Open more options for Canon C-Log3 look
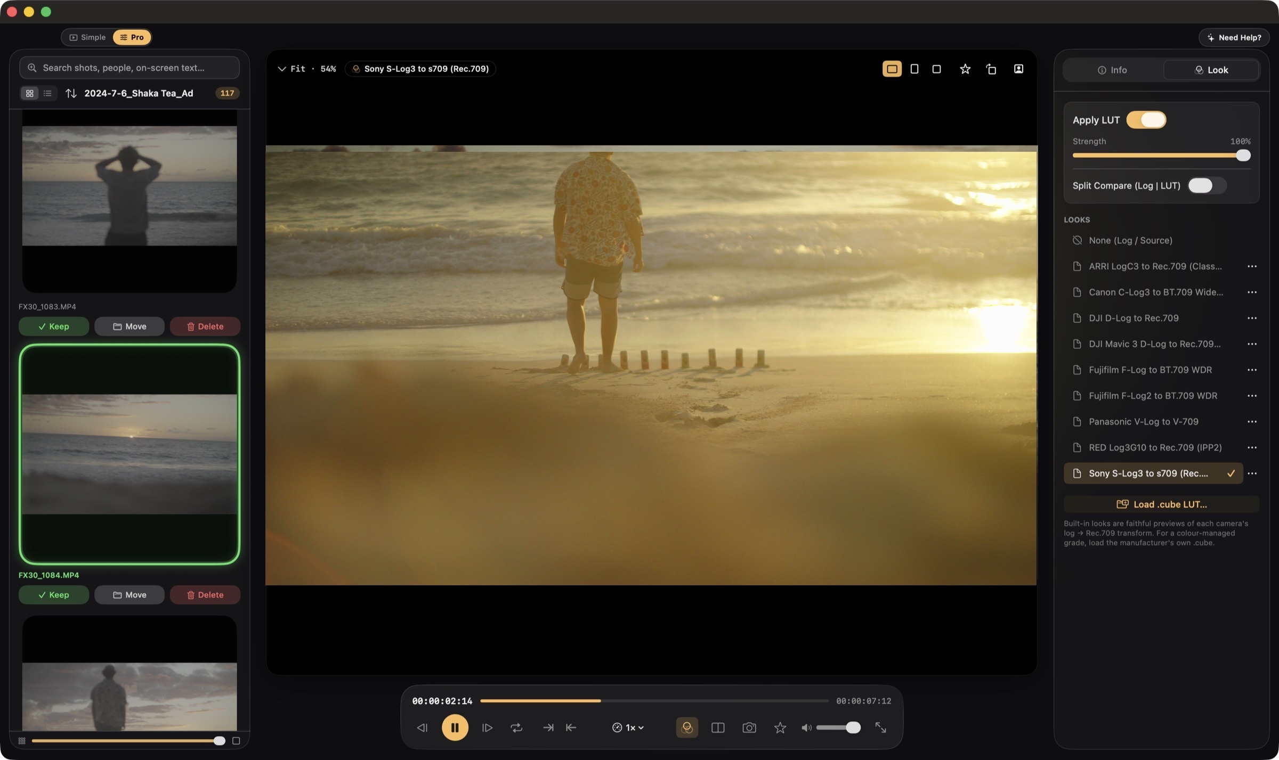 point(1252,292)
